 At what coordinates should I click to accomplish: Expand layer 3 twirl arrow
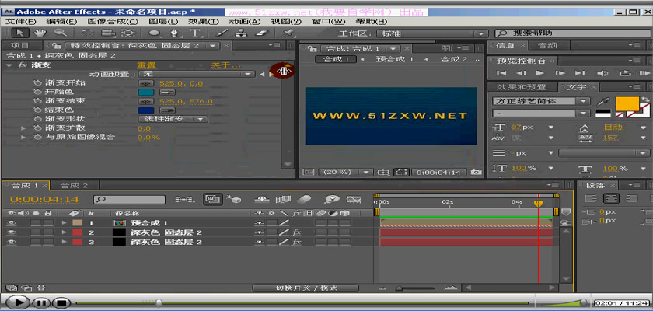click(x=64, y=242)
